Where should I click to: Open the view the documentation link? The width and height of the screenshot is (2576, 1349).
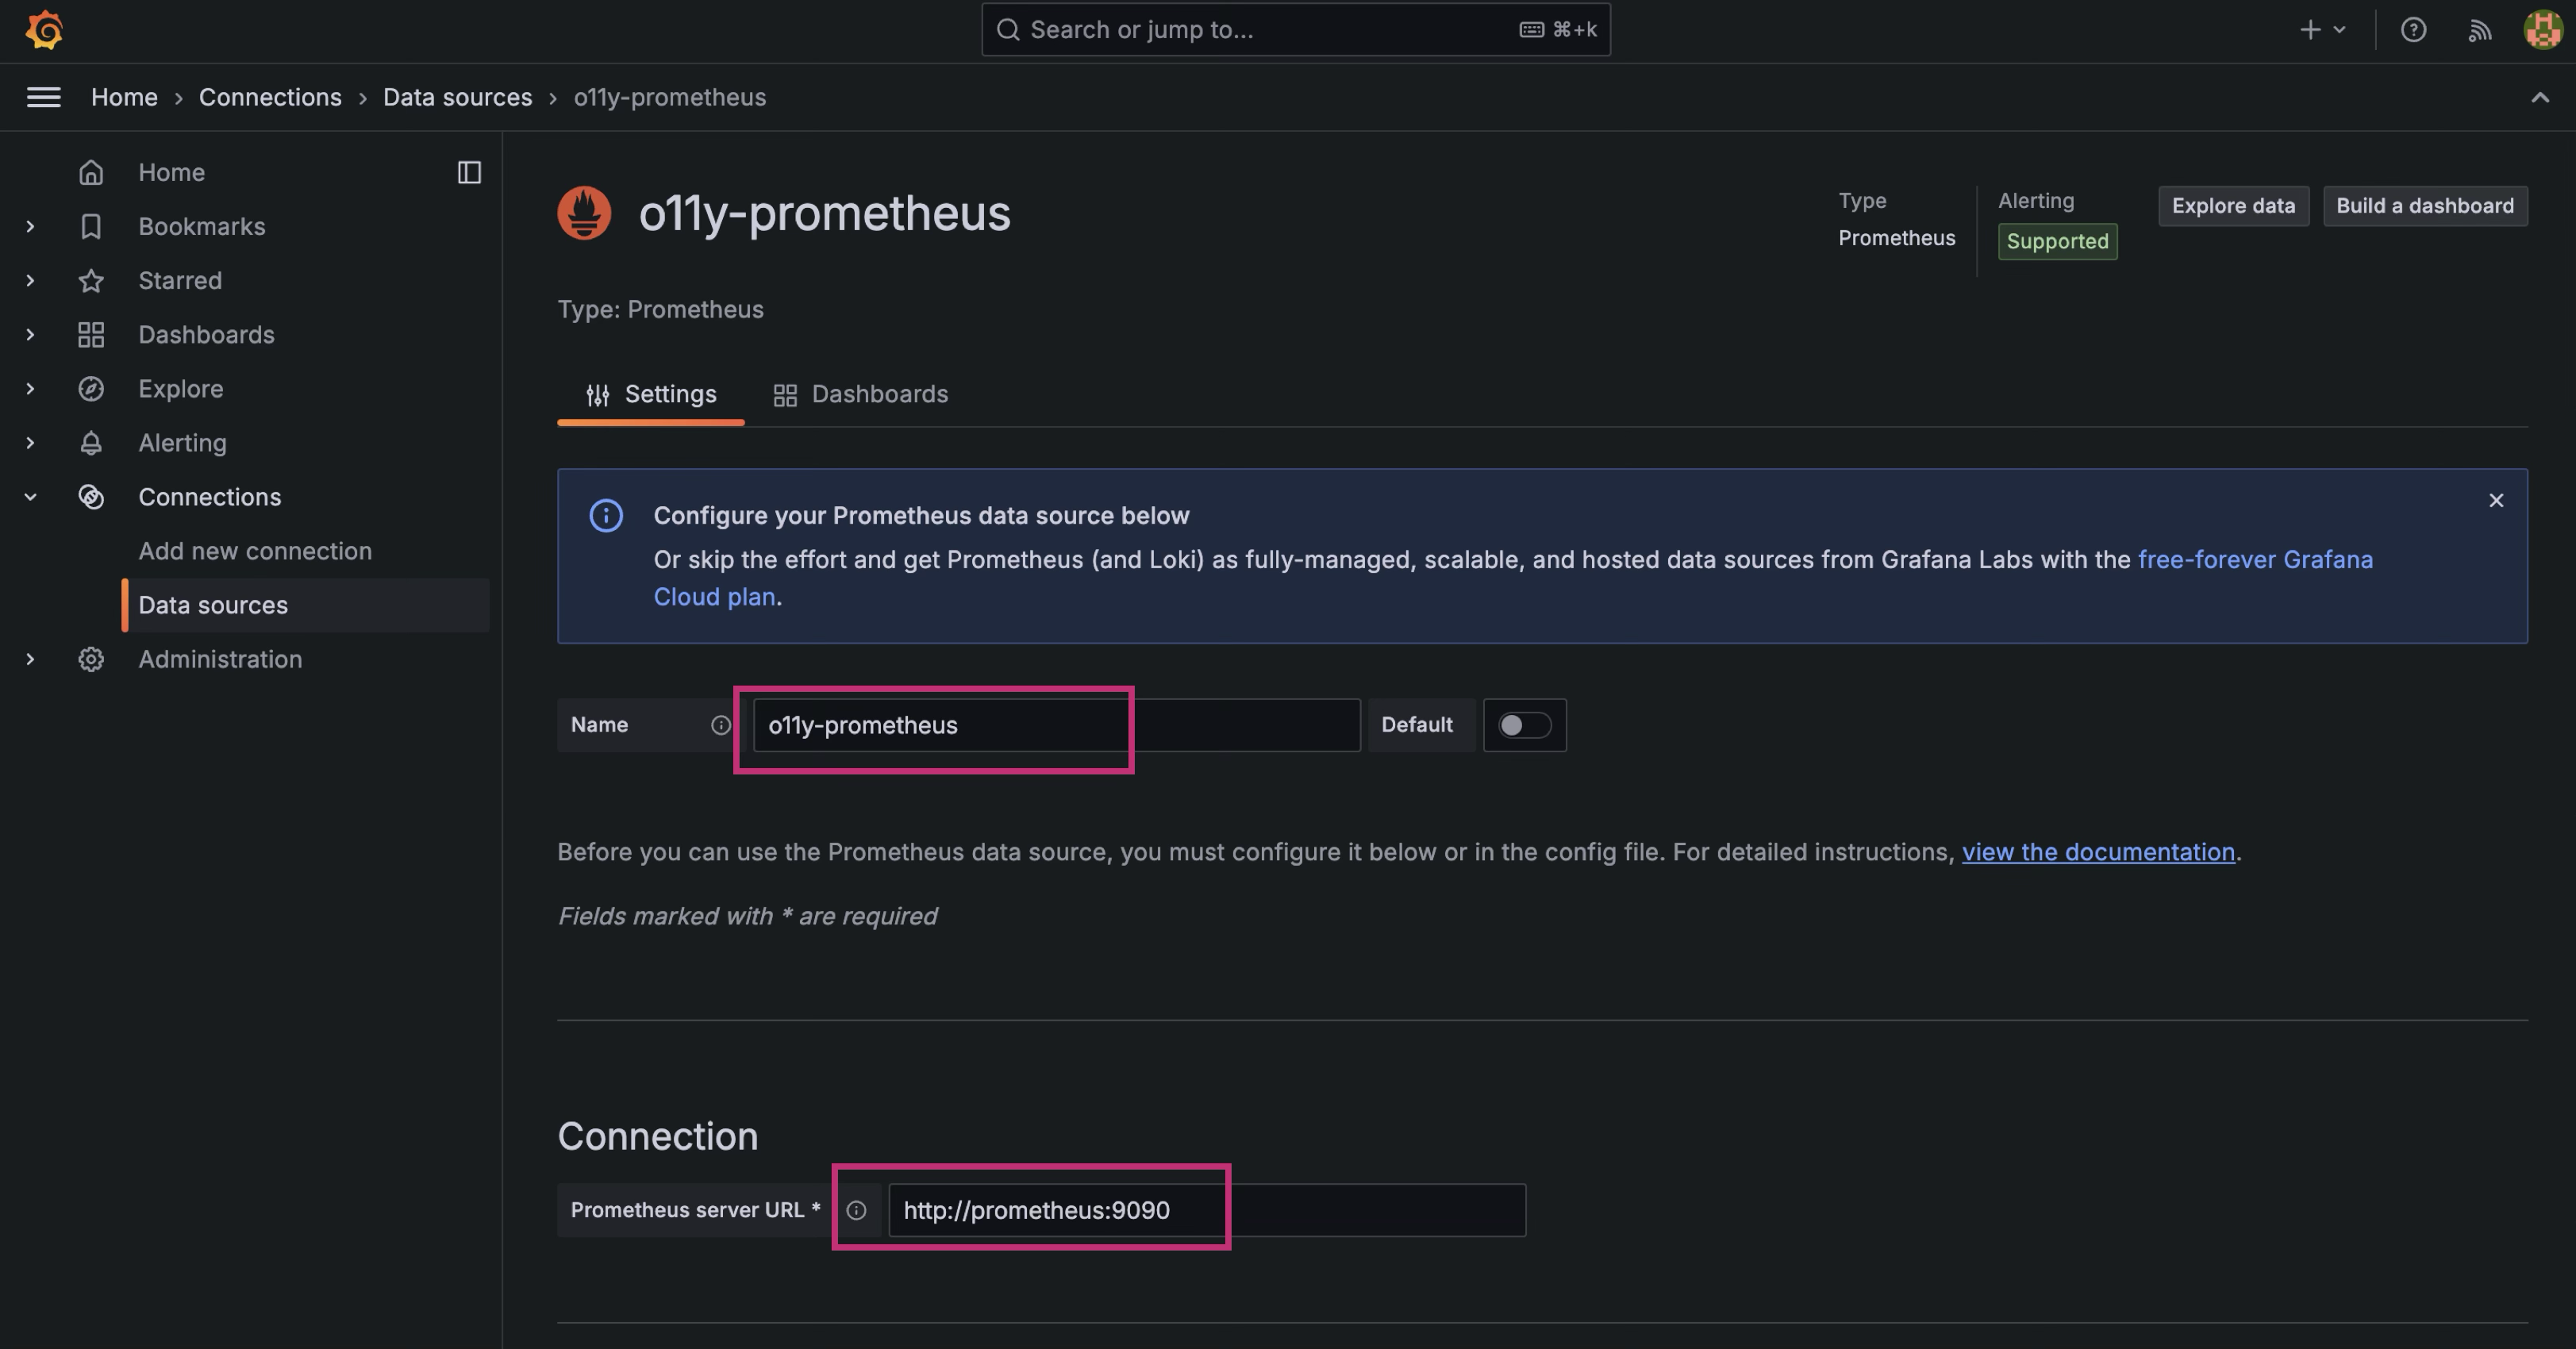click(x=2098, y=852)
